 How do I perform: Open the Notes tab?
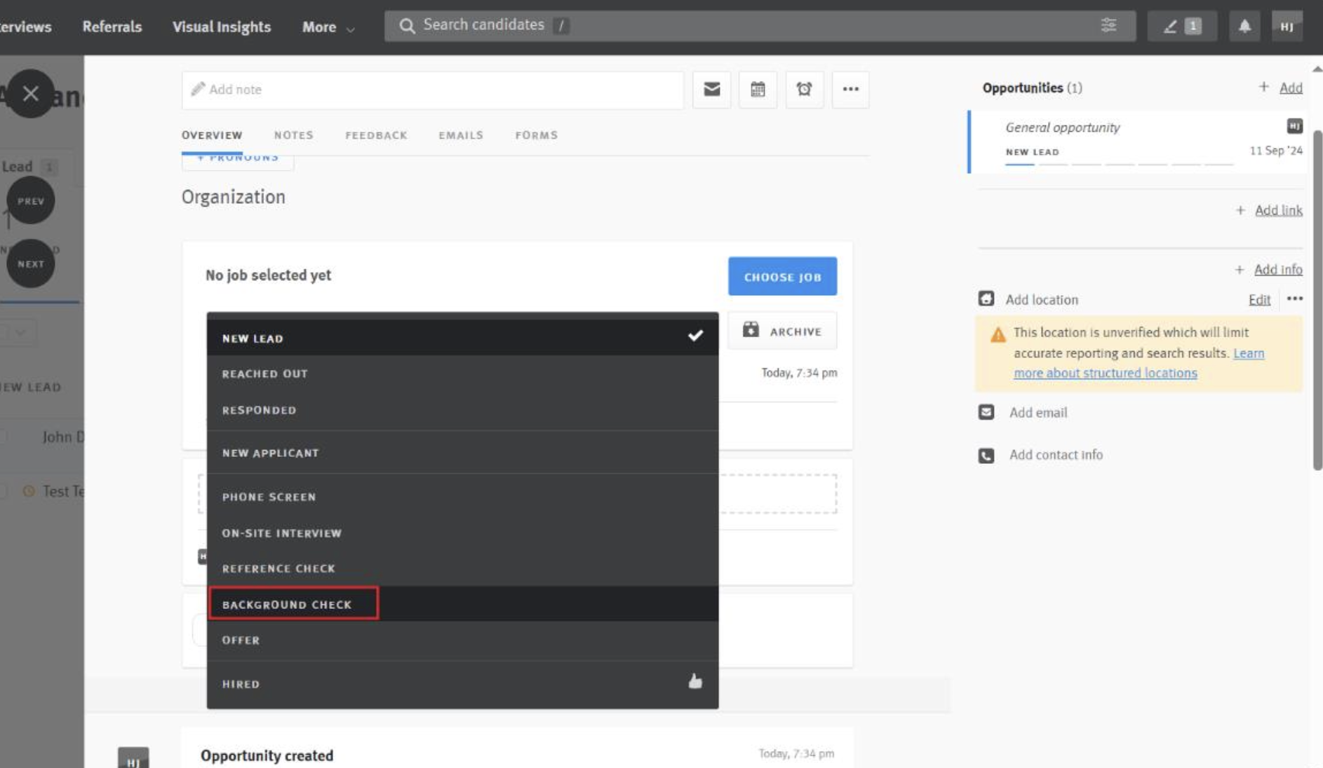293,135
